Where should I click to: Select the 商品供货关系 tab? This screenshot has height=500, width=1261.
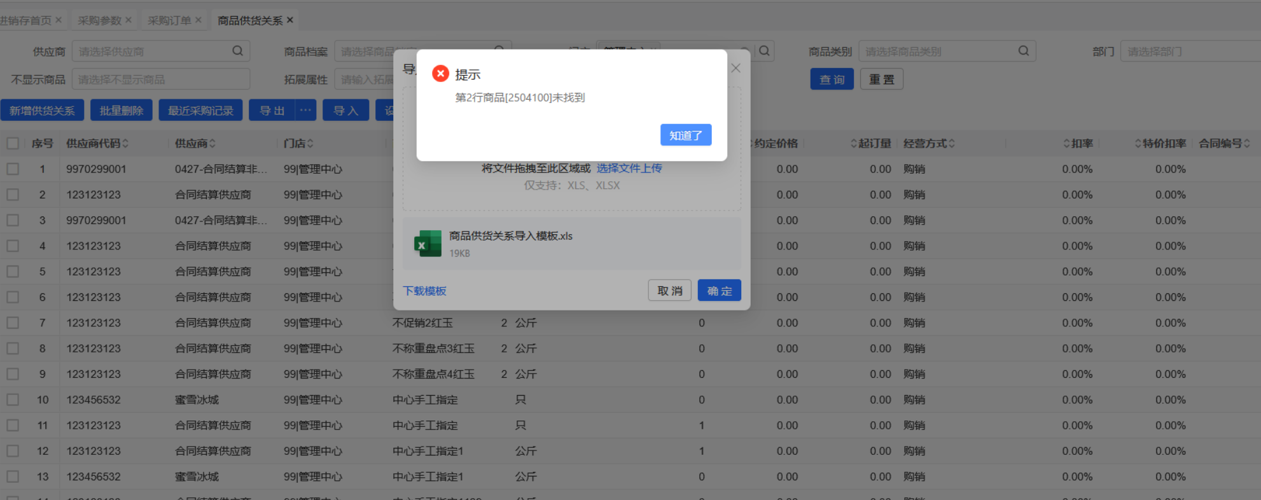coord(250,20)
